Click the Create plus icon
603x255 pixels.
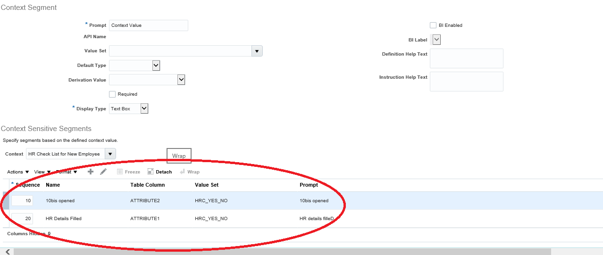[91, 172]
